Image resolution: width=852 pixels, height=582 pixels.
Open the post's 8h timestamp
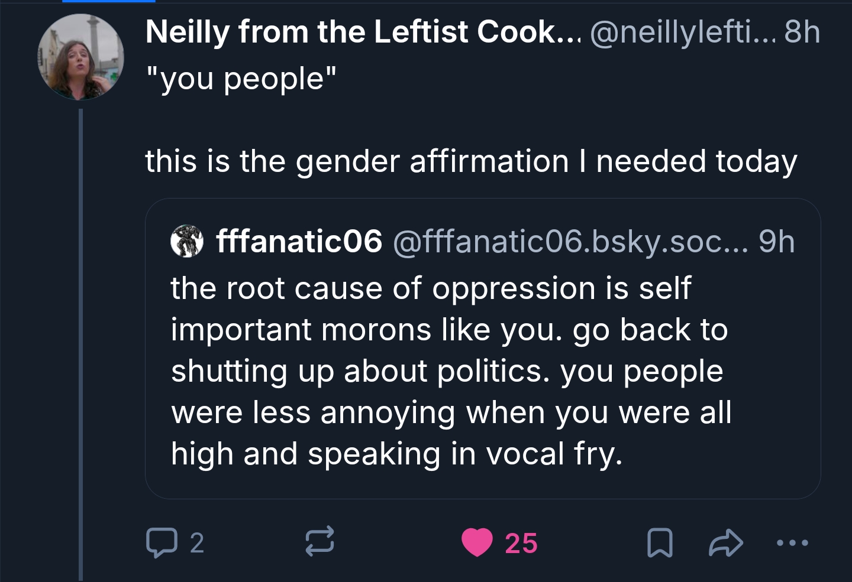[802, 32]
